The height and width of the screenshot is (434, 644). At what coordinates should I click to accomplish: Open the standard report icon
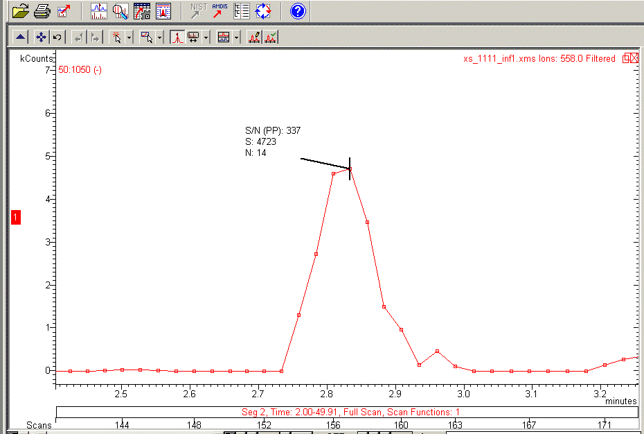pyautogui.click(x=163, y=11)
